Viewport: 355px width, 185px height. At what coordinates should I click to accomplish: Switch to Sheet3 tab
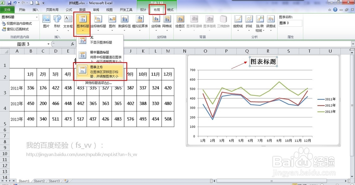click(54, 181)
